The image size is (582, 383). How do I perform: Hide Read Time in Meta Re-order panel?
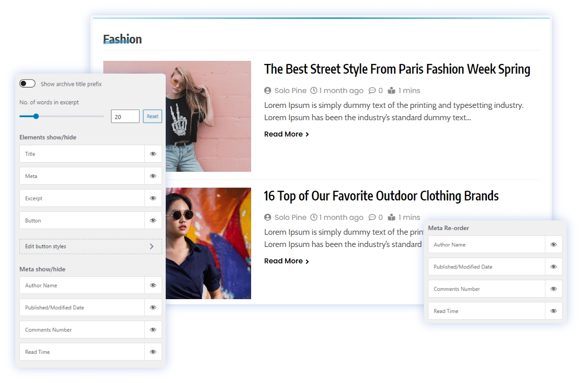(553, 311)
